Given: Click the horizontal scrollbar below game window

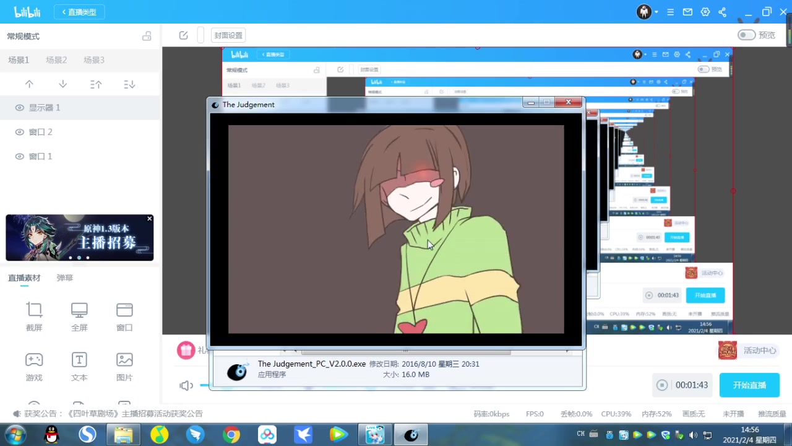Looking at the screenshot, I should [405, 351].
